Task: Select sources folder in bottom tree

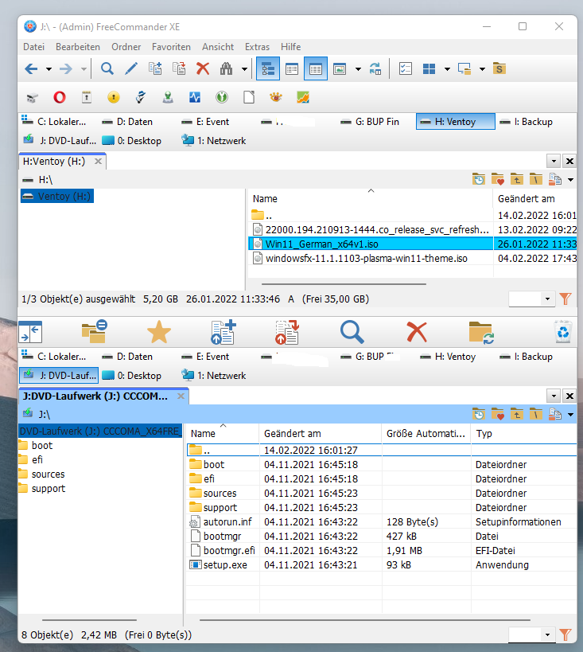Action: click(x=49, y=474)
